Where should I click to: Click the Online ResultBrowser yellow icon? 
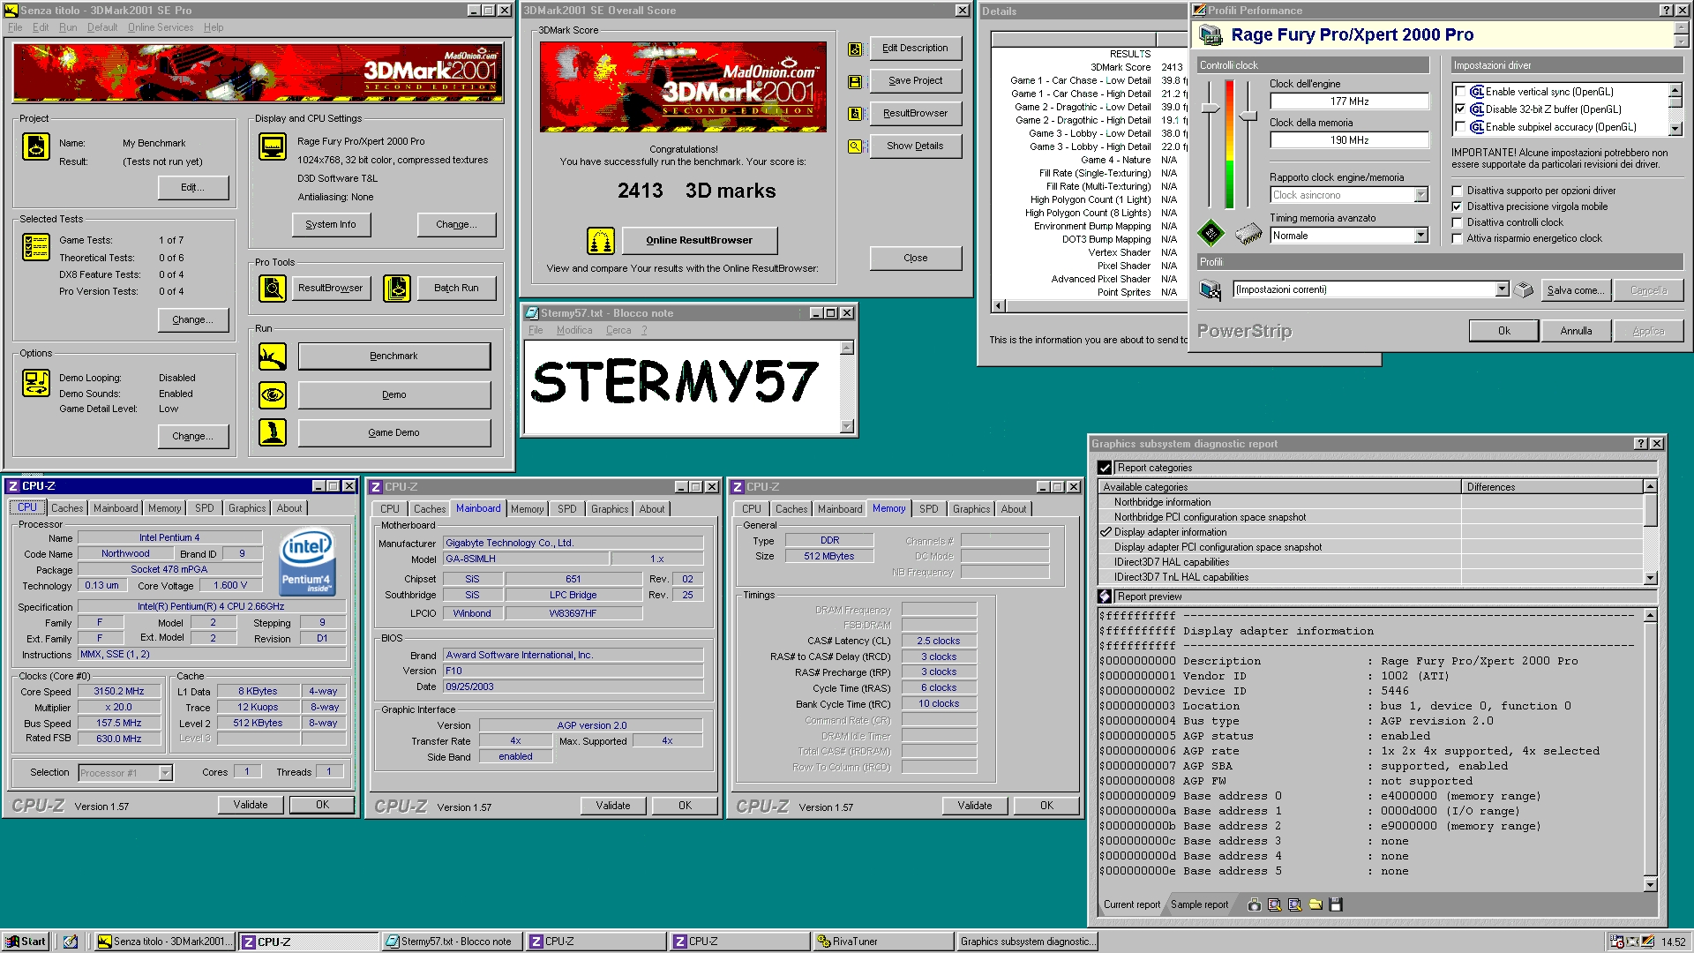coord(601,240)
